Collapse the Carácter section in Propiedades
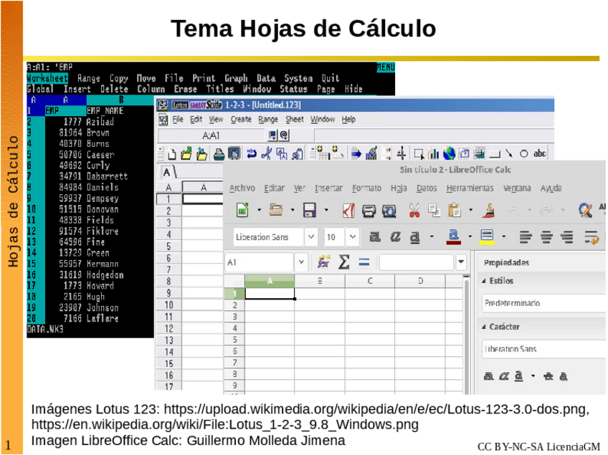The width and height of the screenshot is (608, 455). (x=484, y=327)
